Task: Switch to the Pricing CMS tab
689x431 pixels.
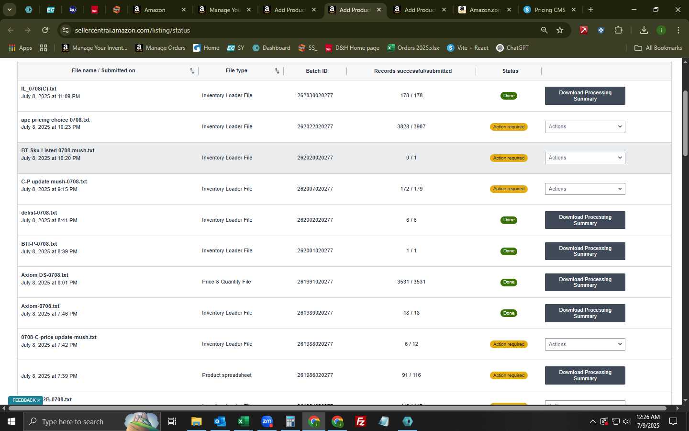Action: [x=550, y=10]
